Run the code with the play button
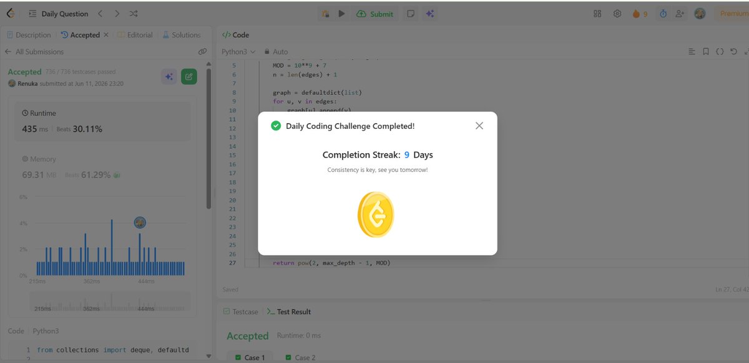 (341, 14)
